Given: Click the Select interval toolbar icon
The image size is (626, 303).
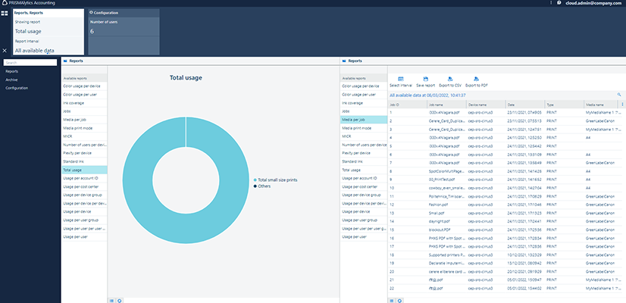Looking at the screenshot, I should (x=400, y=79).
